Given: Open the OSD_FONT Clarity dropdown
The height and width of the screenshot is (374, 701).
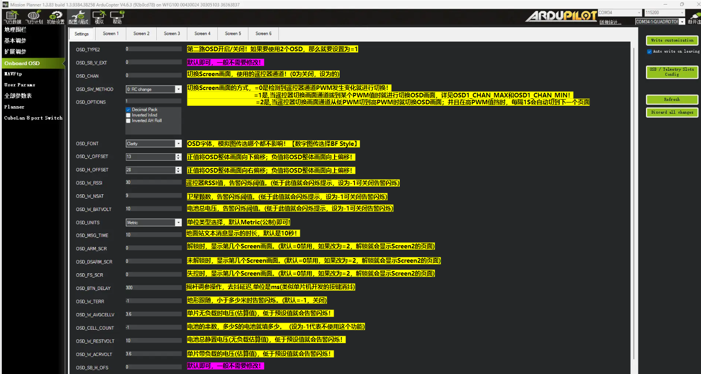Looking at the screenshot, I should (x=178, y=144).
